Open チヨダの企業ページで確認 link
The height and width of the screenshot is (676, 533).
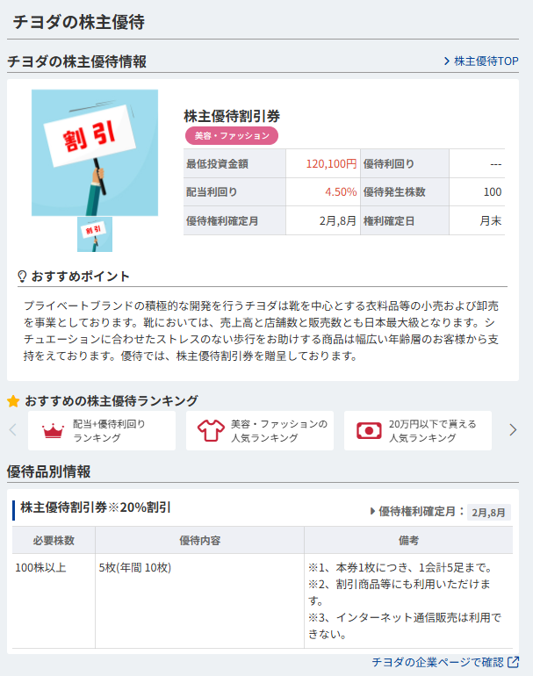437,662
